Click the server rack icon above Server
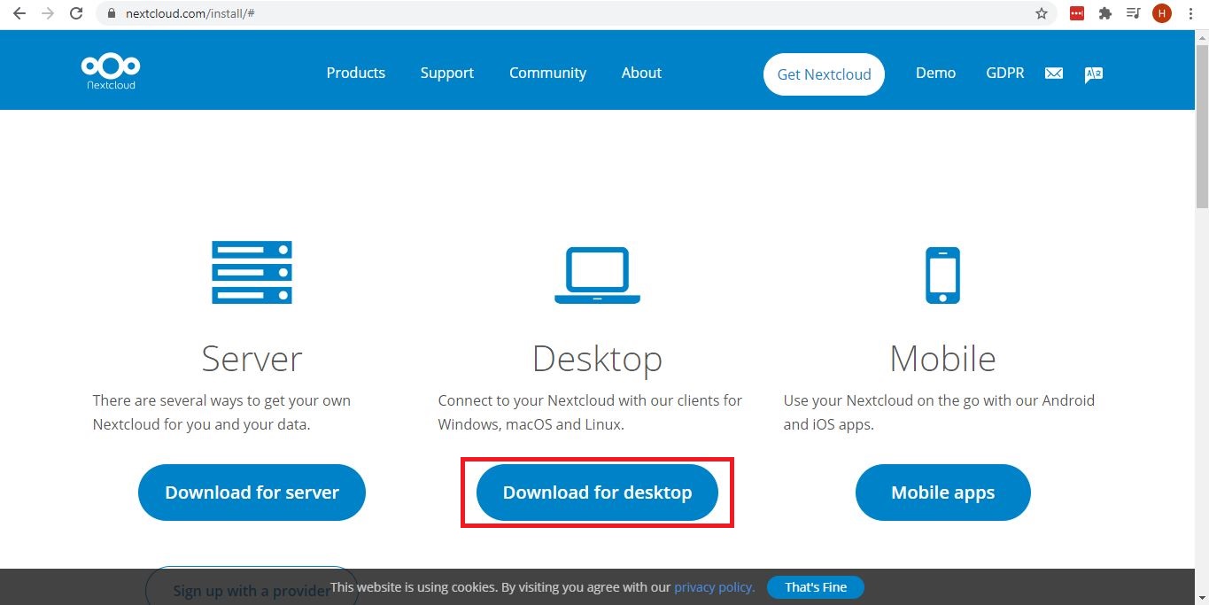Screen dimensions: 1209x605 [251, 272]
